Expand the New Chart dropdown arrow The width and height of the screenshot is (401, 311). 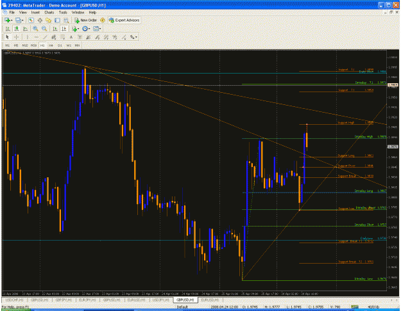point(12,20)
